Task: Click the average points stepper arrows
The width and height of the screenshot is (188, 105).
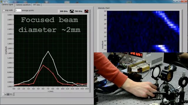Action: (14, 10)
